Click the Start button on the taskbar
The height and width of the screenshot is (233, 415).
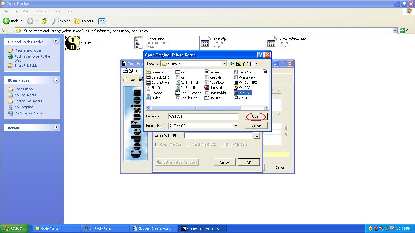click(x=15, y=228)
